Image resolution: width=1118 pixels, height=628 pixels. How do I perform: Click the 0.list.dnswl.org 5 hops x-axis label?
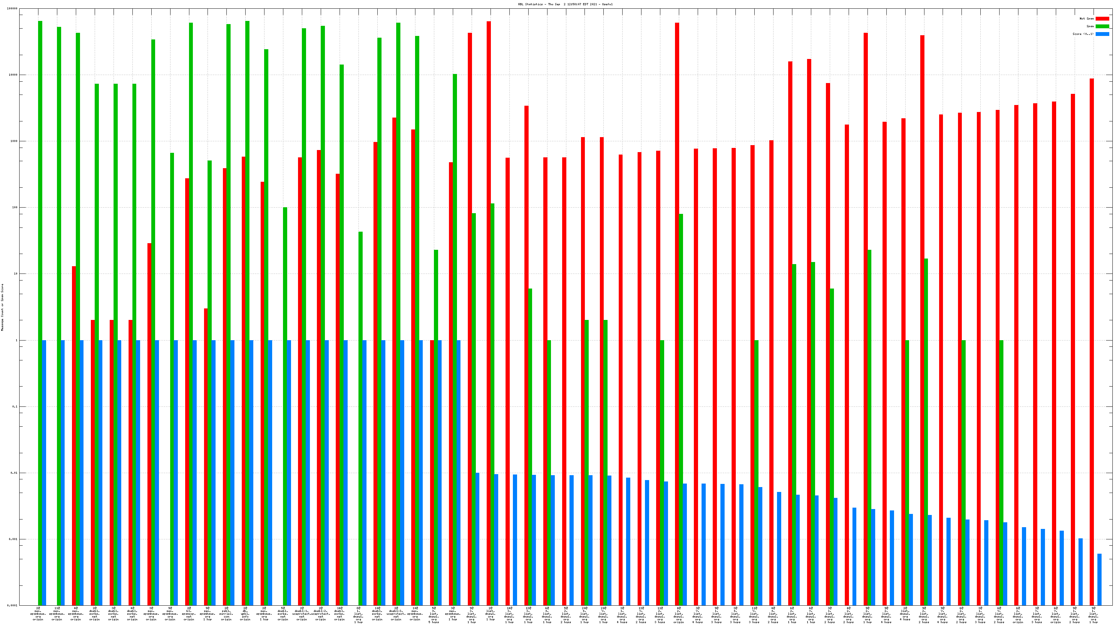tap(434, 615)
